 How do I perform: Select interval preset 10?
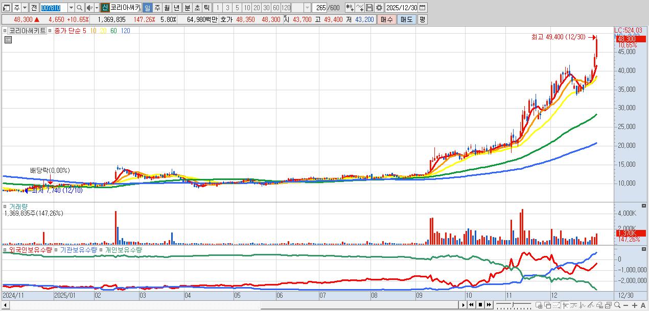[247, 8]
